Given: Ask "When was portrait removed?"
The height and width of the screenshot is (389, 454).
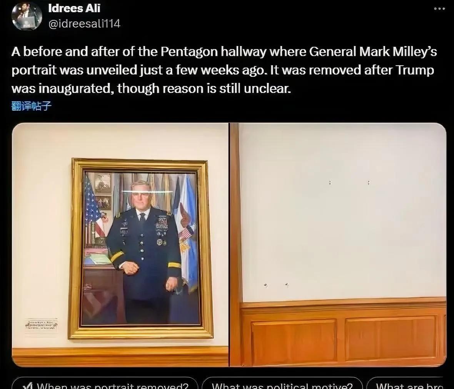Looking at the screenshot, I should coord(105,384).
